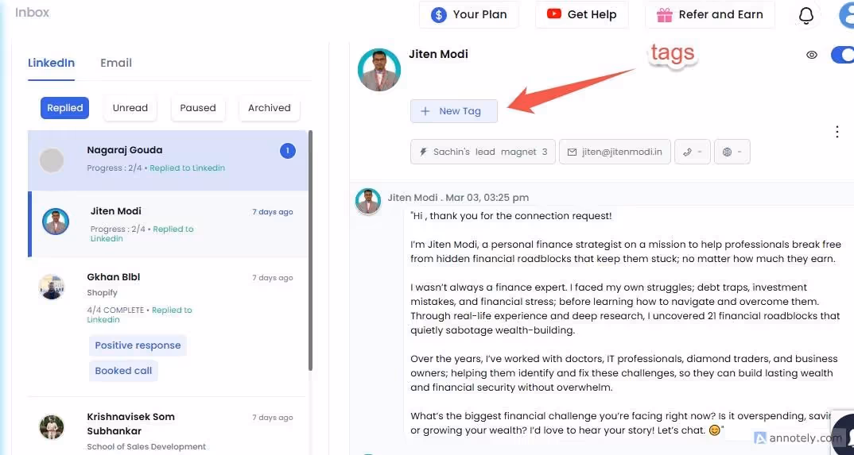The width and height of the screenshot is (854, 455).
Task: Click Krishnavisek Som Subhankar's avatar
Action: click(52, 427)
